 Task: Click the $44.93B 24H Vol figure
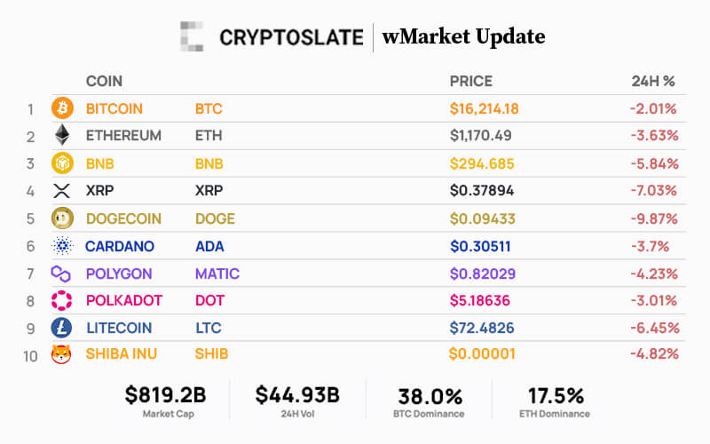(x=297, y=396)
